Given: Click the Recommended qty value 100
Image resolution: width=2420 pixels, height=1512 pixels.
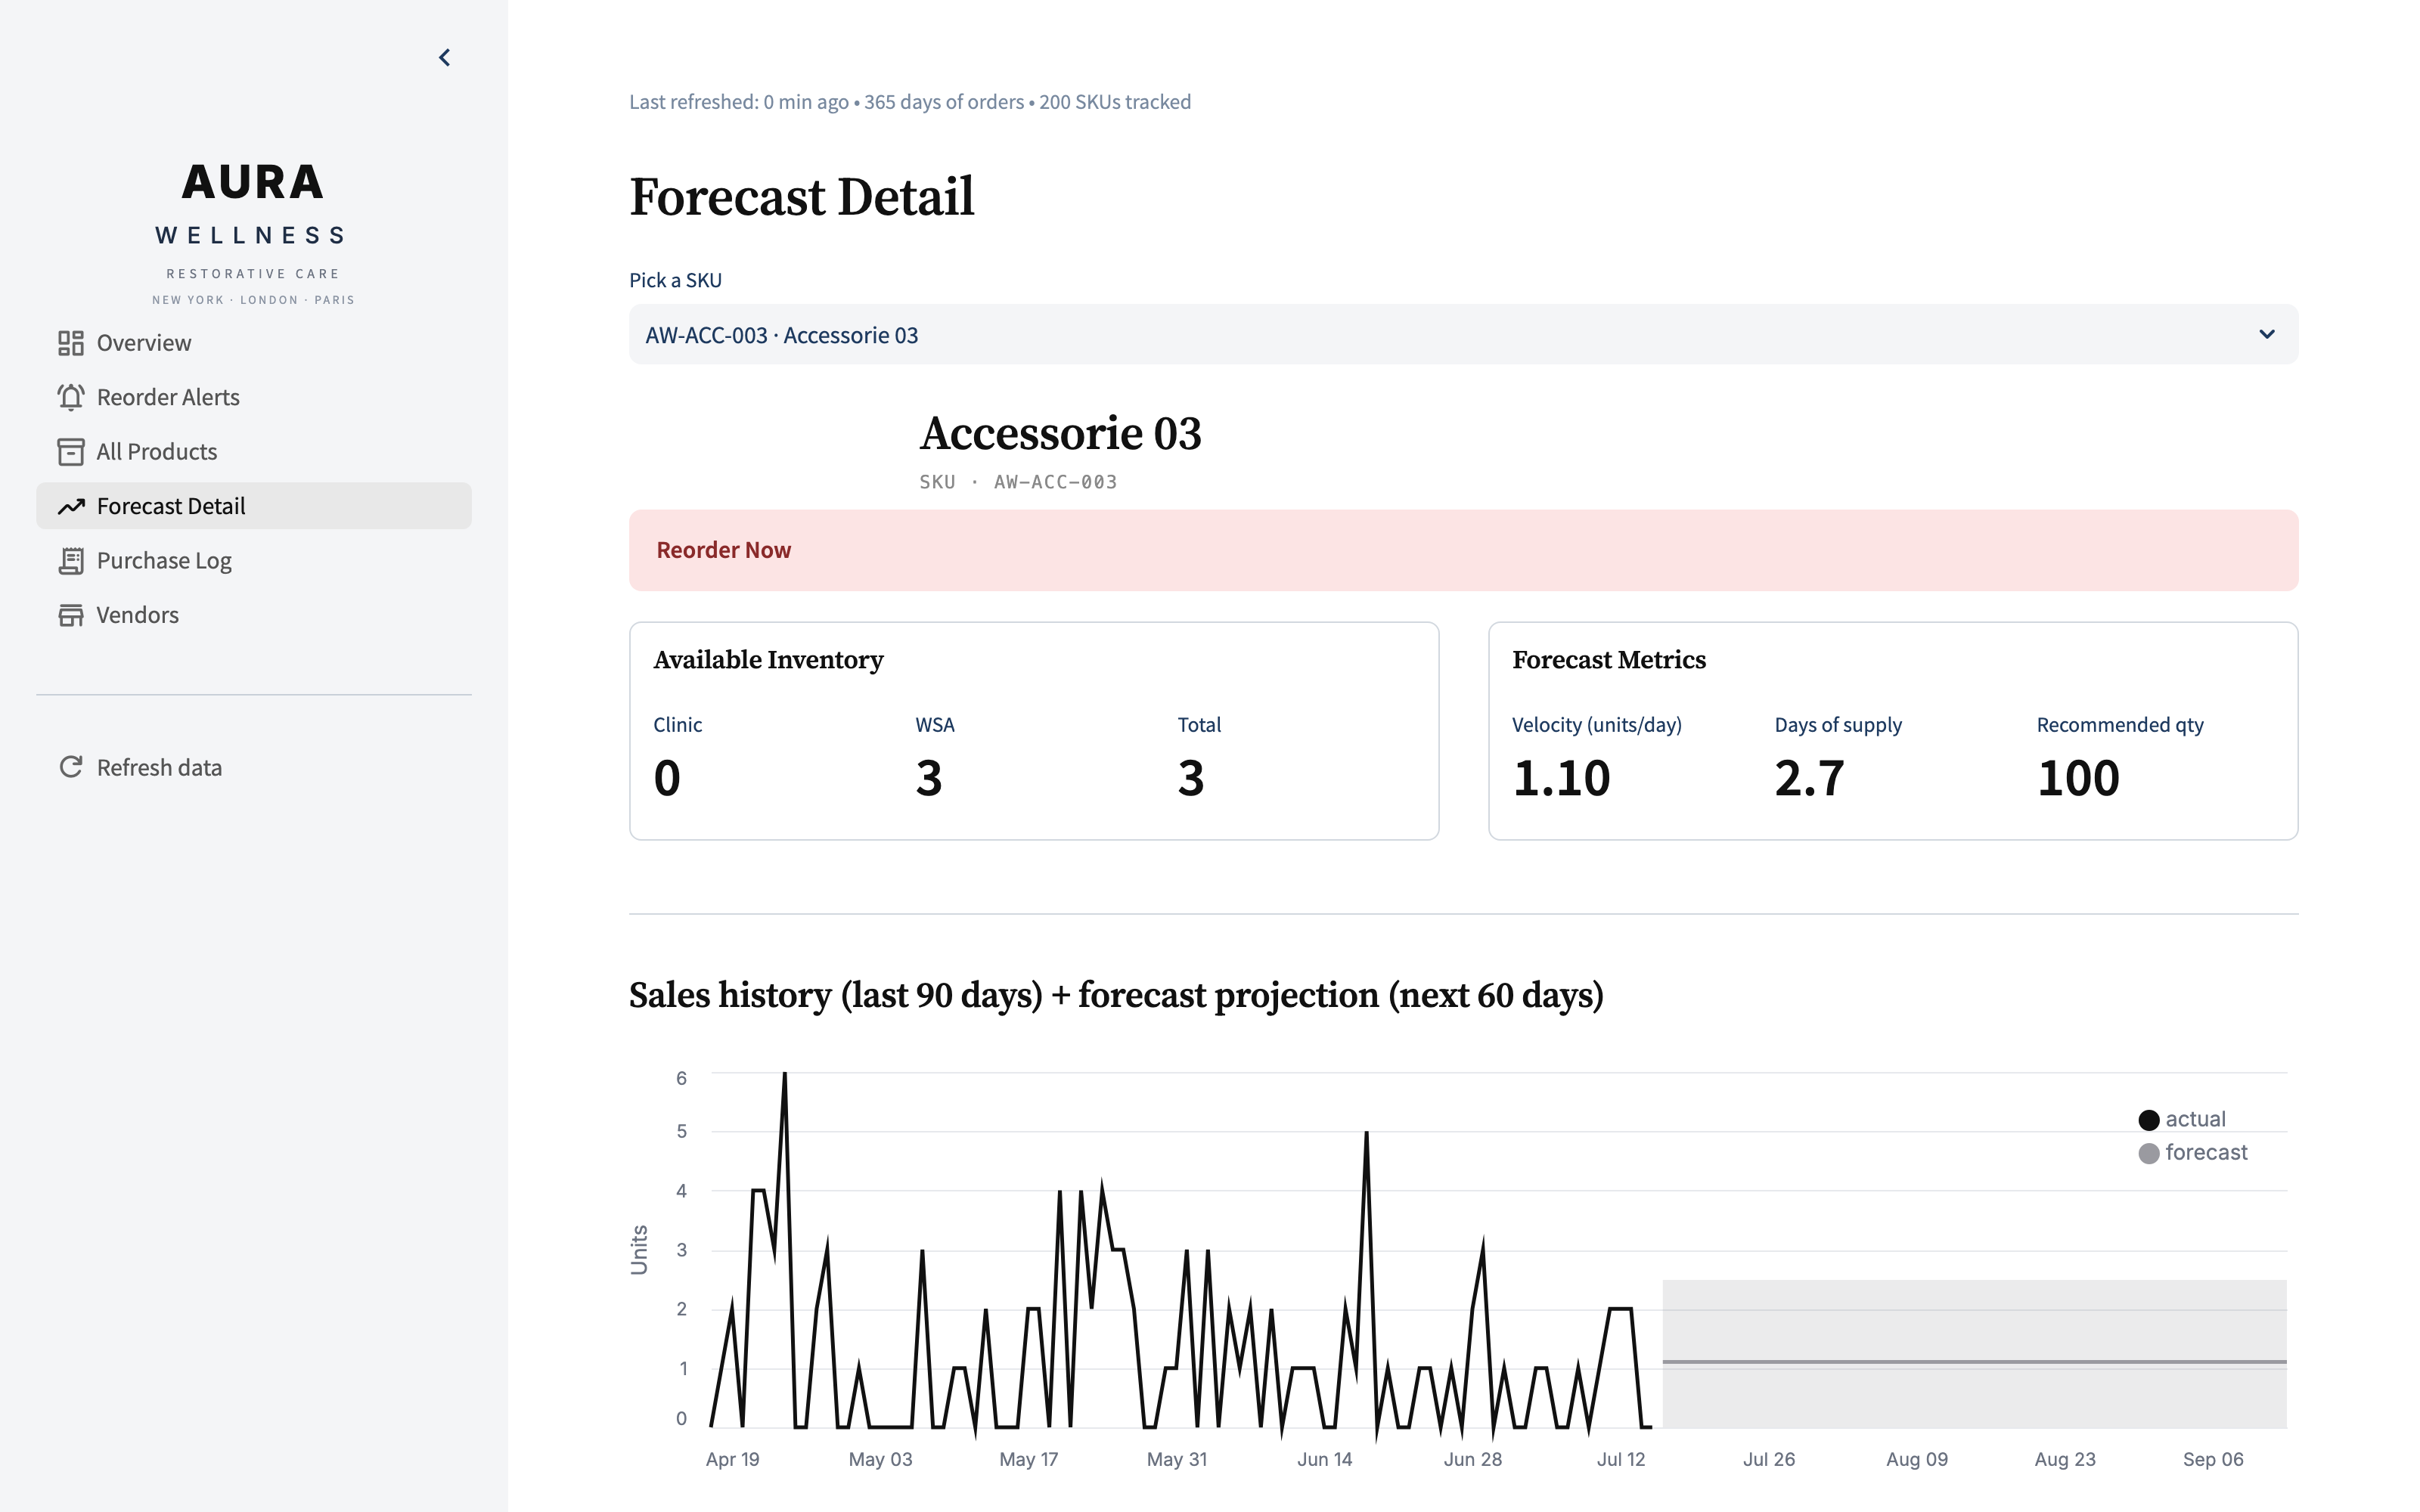Looking at the screenshot, I should tap(2078, 778).
